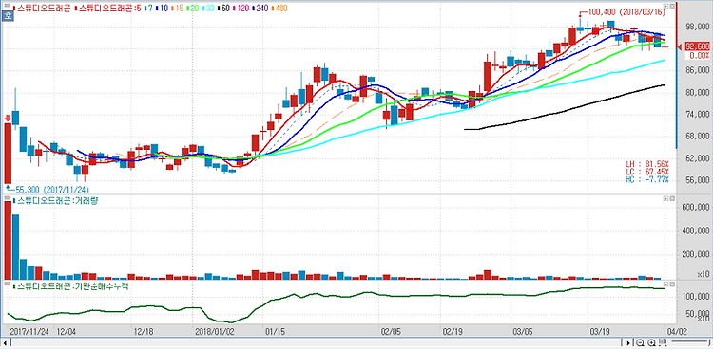Click the 62,000 price axis value
This screenshot has width=713, height=349.
point(697,158)
